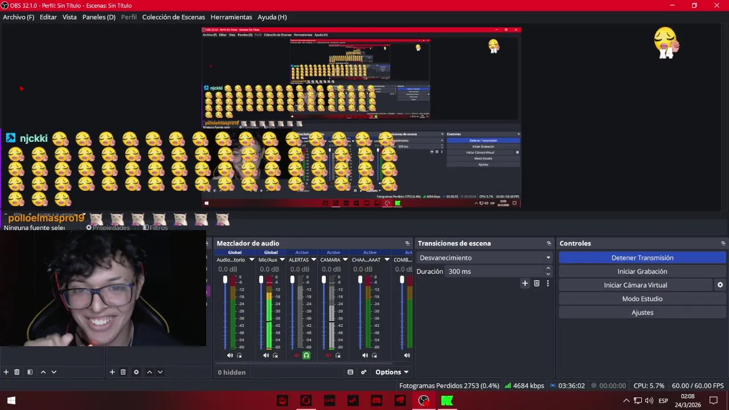Move scene down arrow

point(54,372)
